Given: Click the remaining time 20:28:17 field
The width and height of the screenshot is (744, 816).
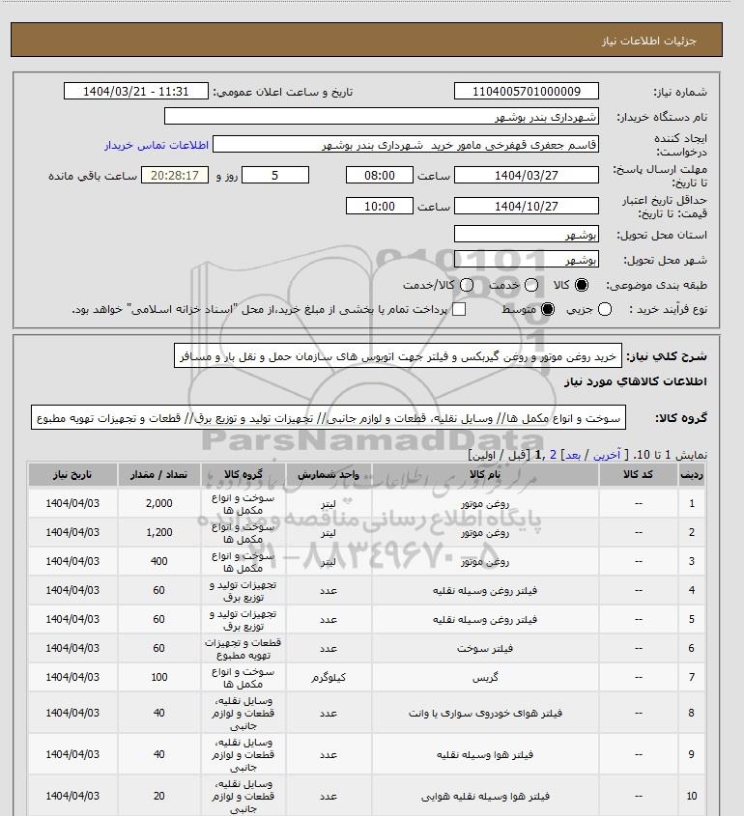Looking at the screenshot, I should [175, 175].
